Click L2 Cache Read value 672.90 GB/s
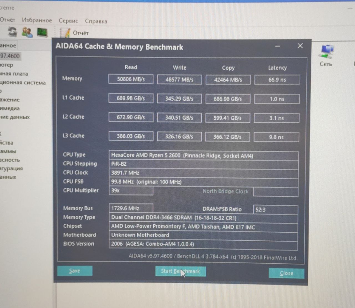Image resolution: width=355 pixels, height=308 pixels. [131, 117]
